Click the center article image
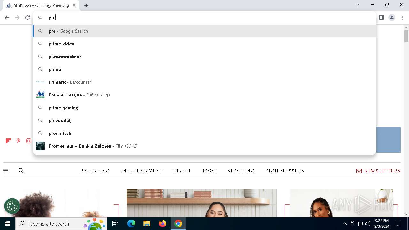This screenshot has height=230, width=409. coord(202,203)
